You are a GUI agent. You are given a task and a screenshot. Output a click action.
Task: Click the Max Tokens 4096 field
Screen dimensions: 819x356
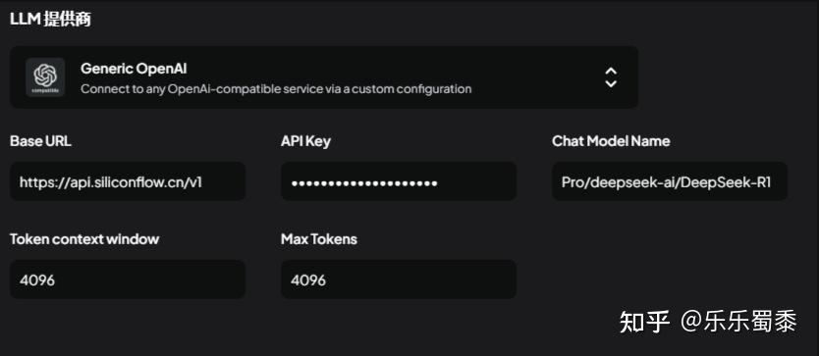pyautogui.click(x=399, y=280)
